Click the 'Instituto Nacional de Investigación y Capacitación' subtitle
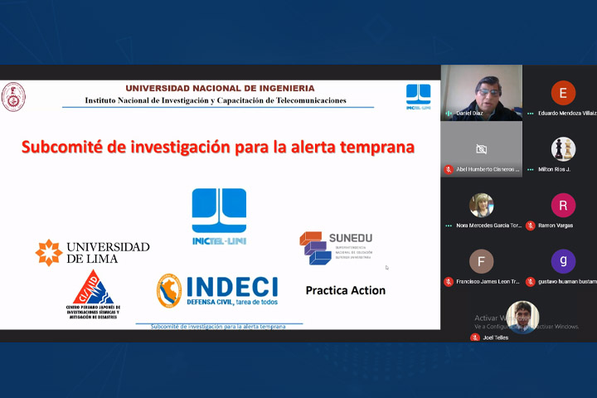Screen dimensions: 597x398 (x=216, y=100)
